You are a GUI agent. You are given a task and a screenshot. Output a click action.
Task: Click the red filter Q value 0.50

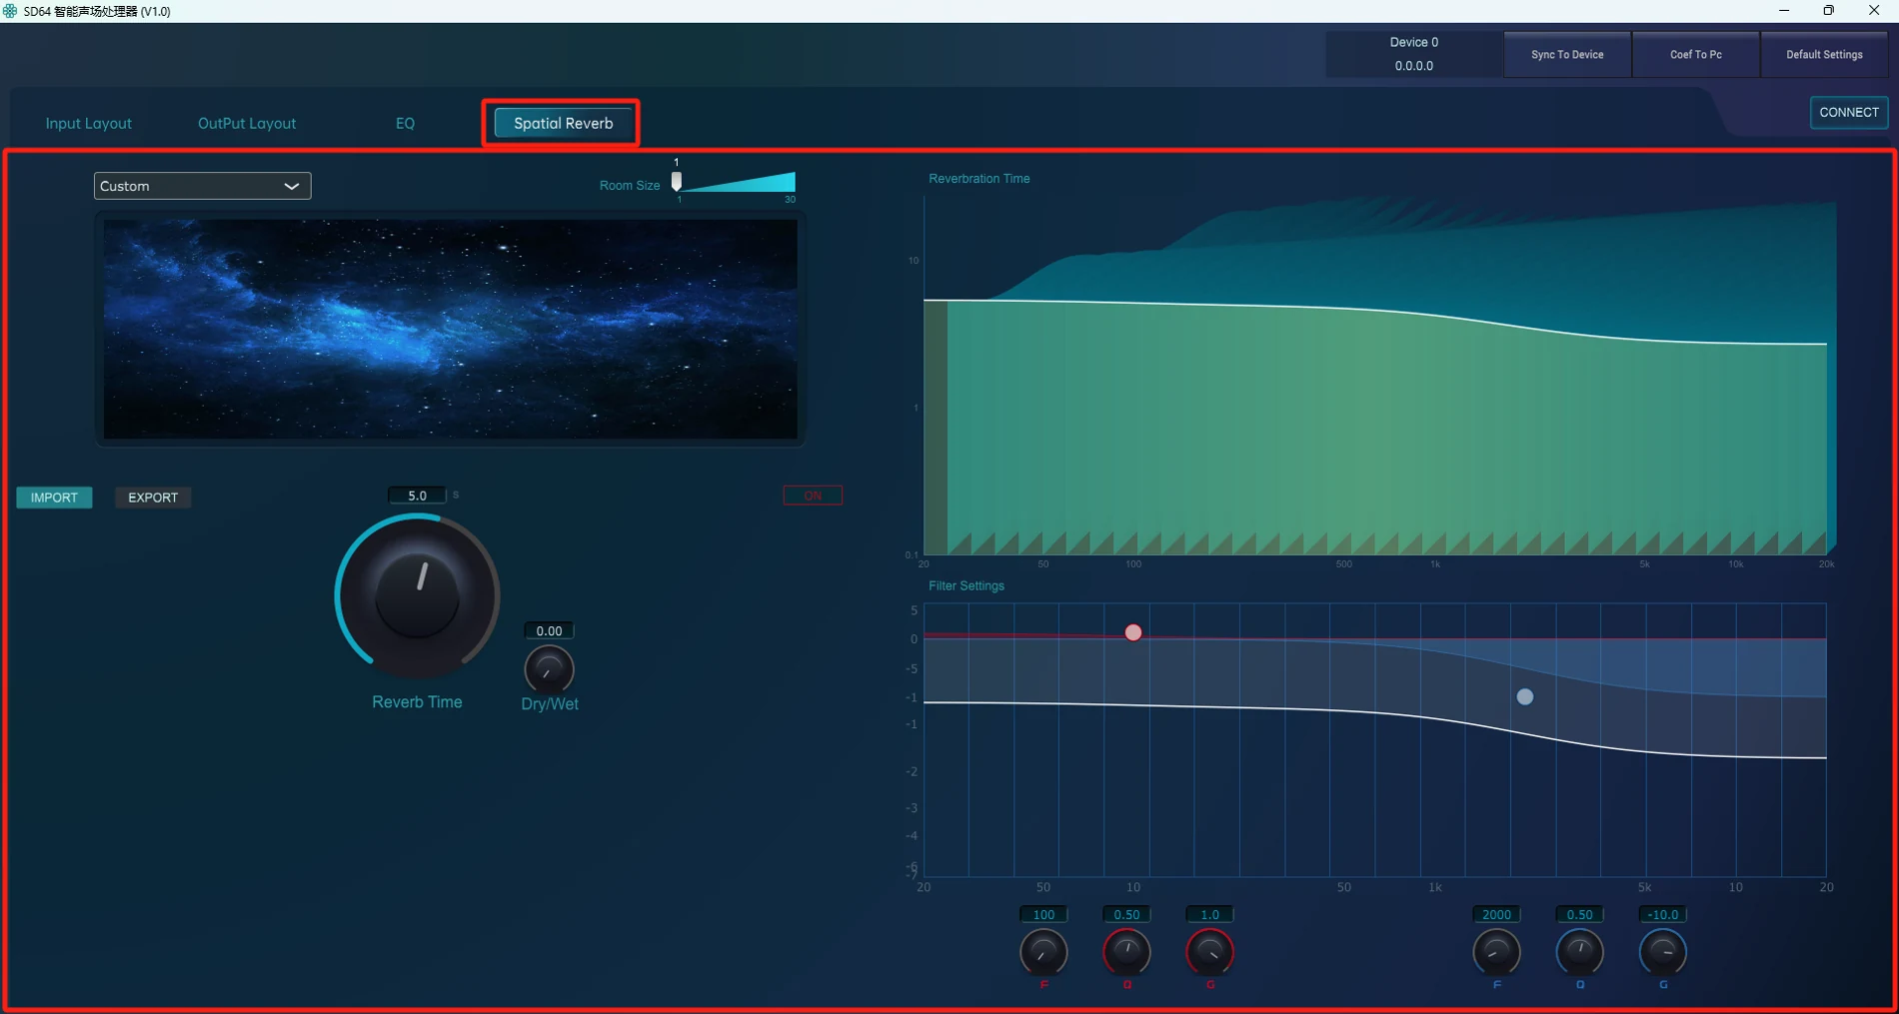[x=1126, y=914]
